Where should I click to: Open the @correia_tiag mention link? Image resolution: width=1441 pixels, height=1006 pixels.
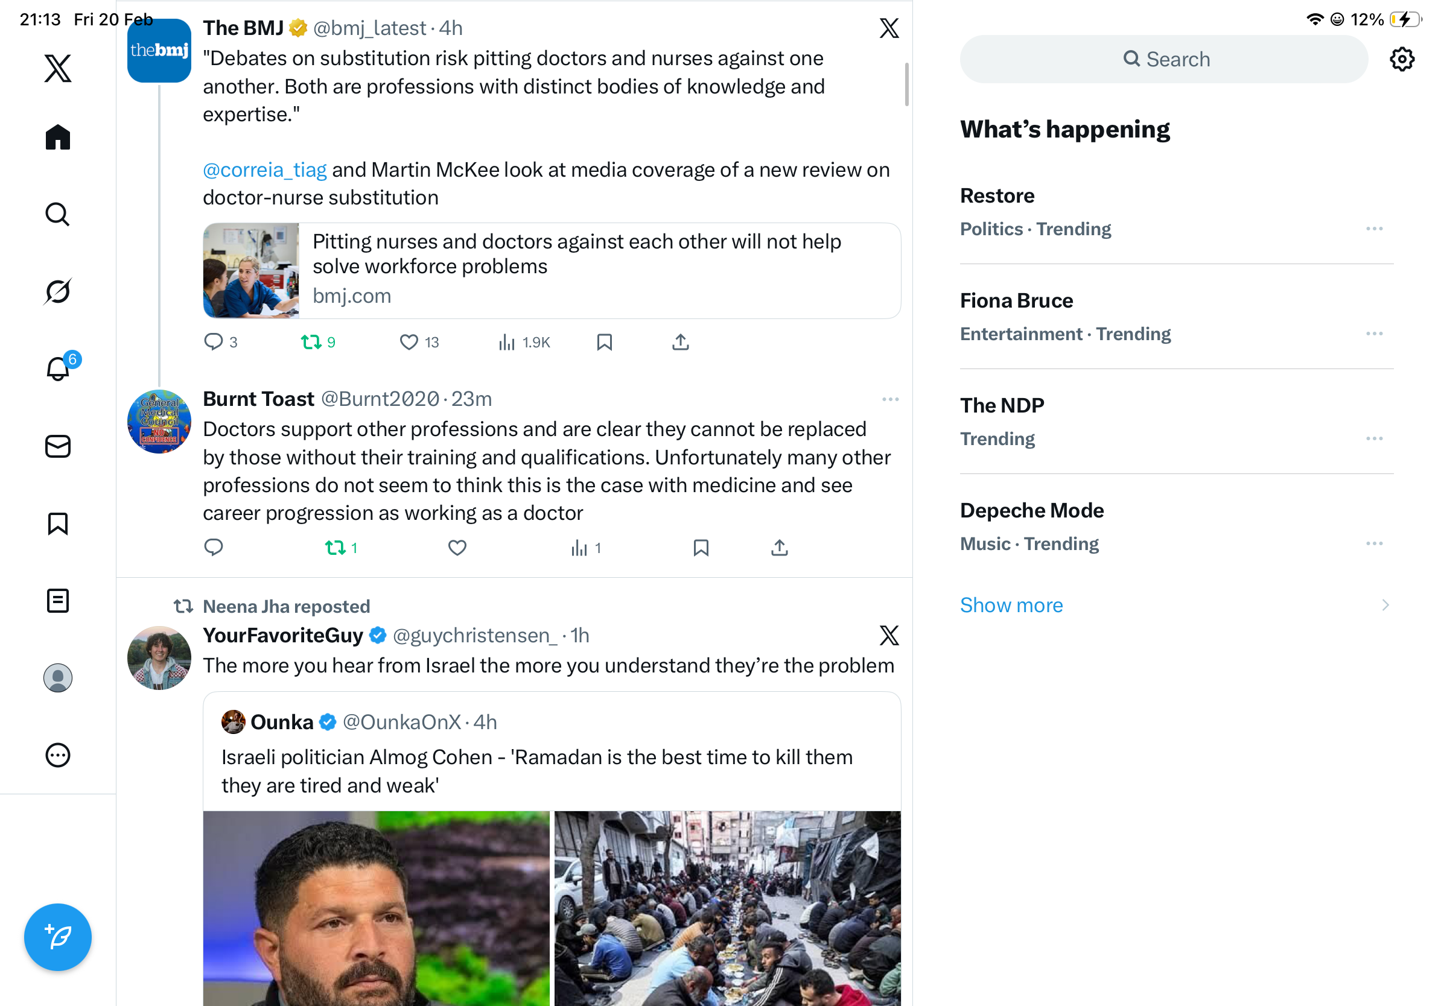264,169
